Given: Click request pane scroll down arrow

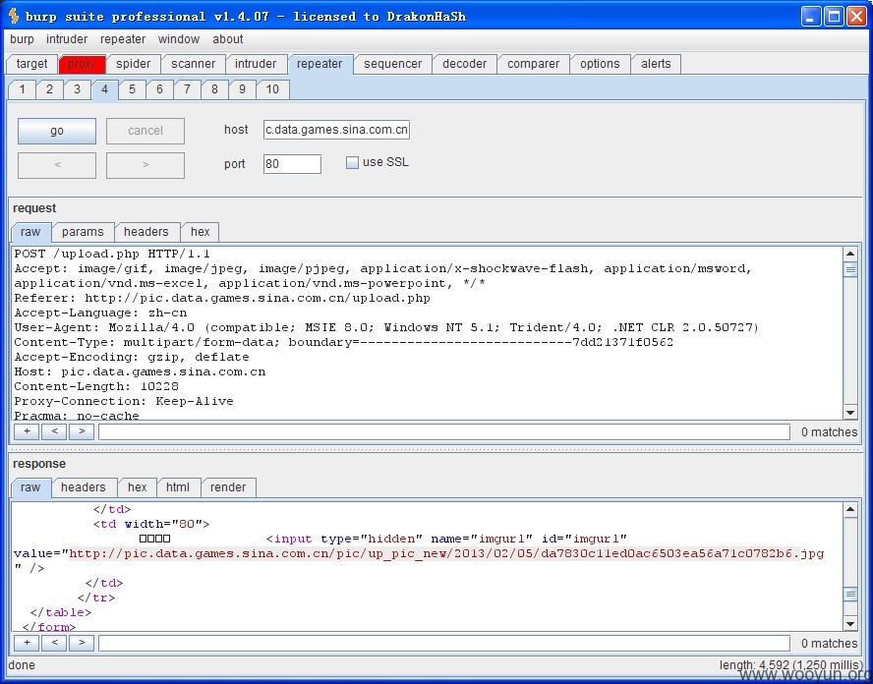Looking at the screenshot, I should click(850, 413).
